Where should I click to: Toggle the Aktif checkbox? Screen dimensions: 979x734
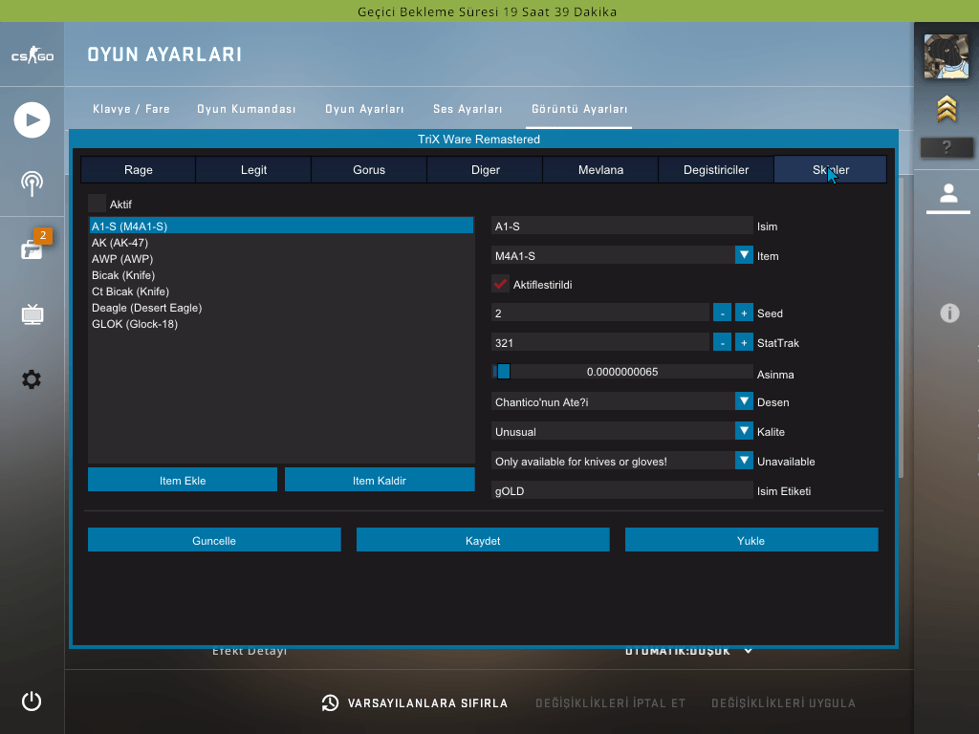coord(97,204)
